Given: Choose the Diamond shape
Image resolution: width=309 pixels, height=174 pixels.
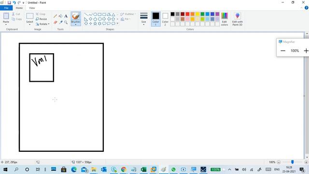Looking at the screenshot, I should click(x=91, y=19).
